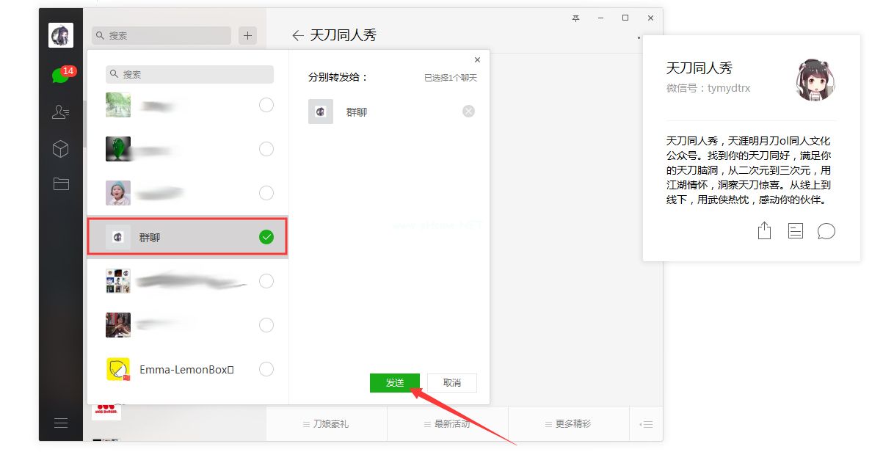Select the topmost contact's radio button

pyautogui.click(x=266, y=105)
